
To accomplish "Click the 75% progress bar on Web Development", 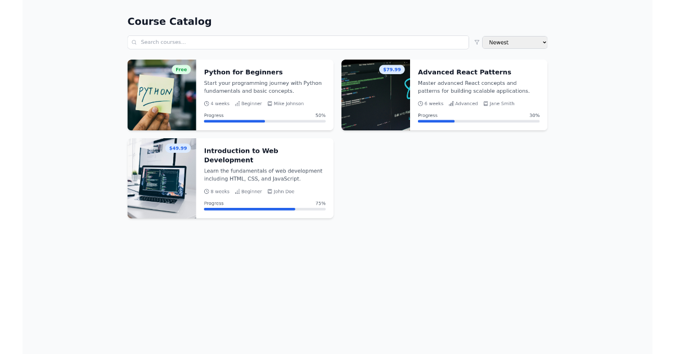I will pyautogui.click(x=264, y=209).
